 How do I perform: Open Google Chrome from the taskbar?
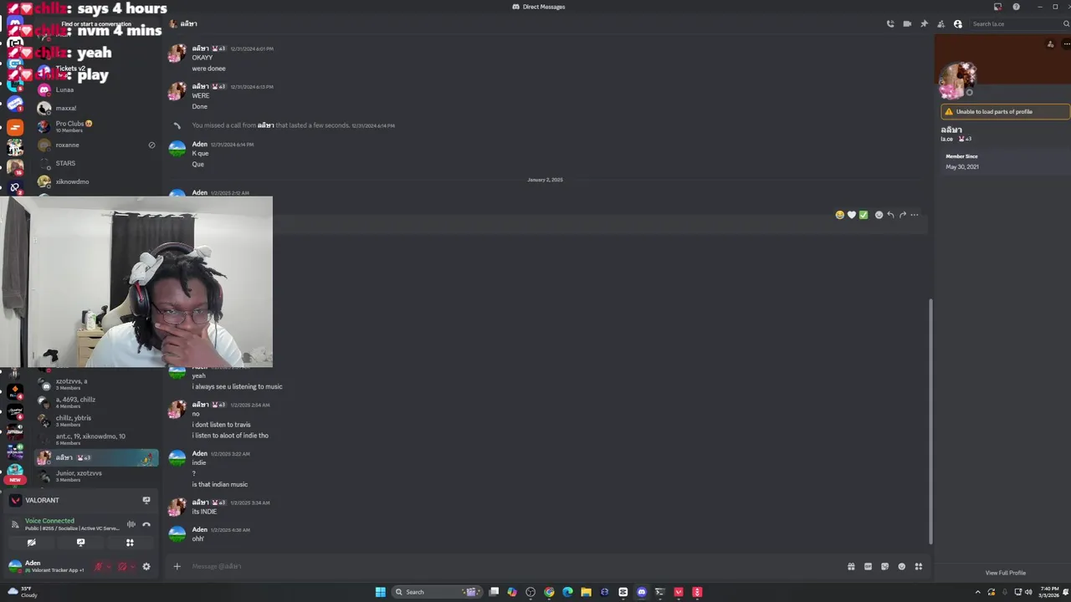coord(549,592)
